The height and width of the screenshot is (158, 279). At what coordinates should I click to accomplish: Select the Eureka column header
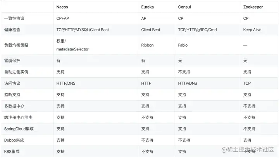click(x=147, y=7)
